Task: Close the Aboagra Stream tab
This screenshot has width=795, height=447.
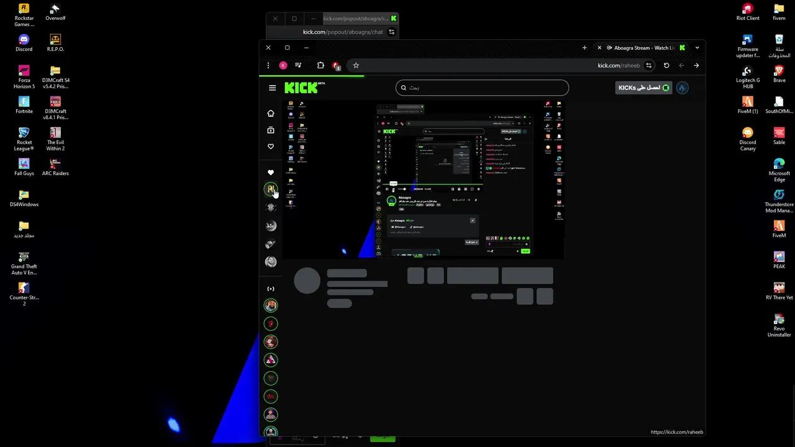Action: click(599, 48)
